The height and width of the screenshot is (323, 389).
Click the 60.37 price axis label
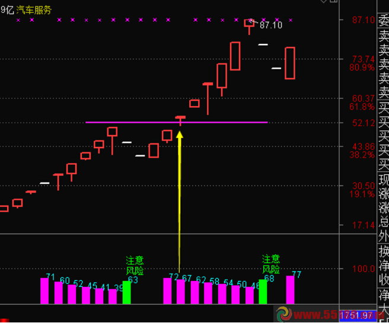[364, 98]
